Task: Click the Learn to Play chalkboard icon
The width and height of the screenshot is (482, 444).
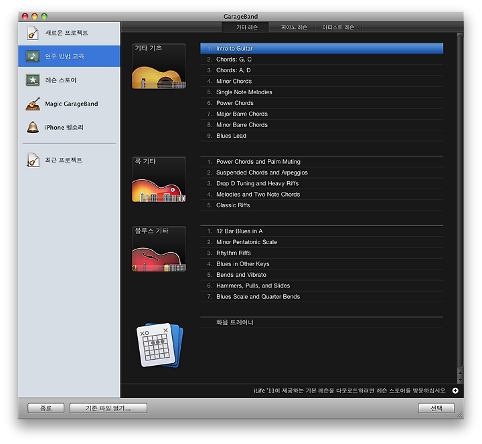Action: click(x=33, y=56)
